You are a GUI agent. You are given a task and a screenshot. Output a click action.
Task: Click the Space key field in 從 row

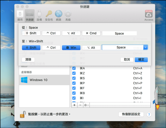click(x=119, y=33)
